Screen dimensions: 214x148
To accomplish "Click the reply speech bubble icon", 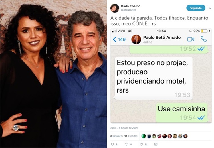I will click(112, 144).
